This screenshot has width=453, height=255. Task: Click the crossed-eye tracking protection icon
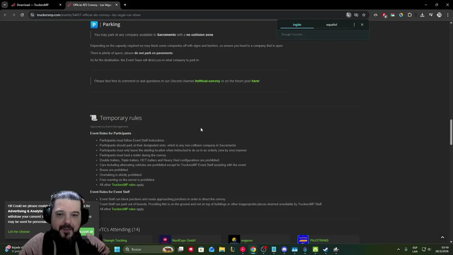[x=356, y=15]
